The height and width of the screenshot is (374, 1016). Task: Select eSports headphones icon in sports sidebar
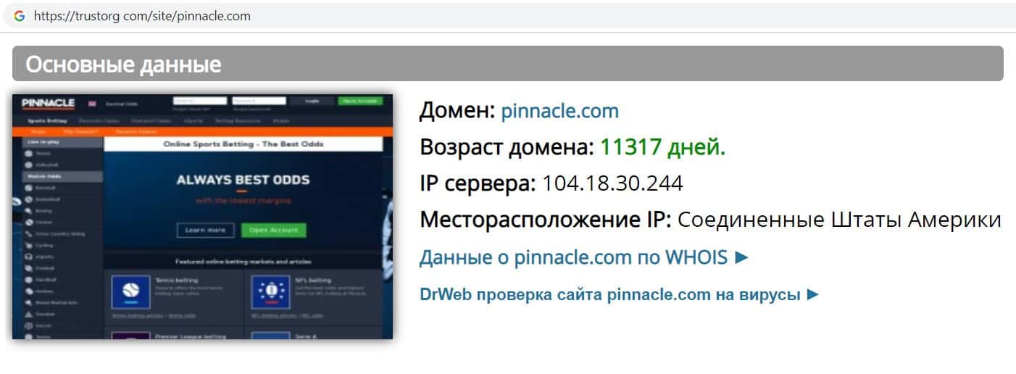tap(29, 257)
